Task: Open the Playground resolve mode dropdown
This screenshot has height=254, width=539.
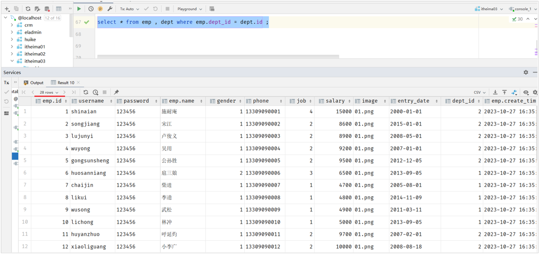Action: tap(189, 9)
